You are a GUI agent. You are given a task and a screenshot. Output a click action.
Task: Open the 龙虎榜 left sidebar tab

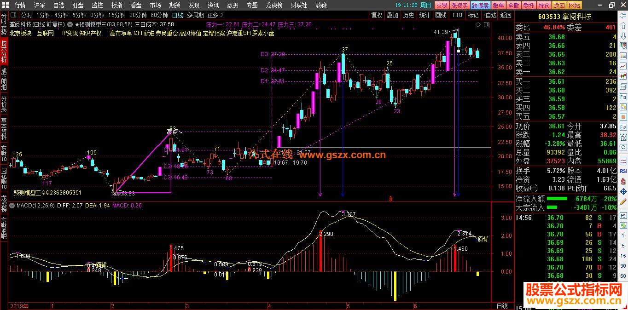tap(4, 203)
